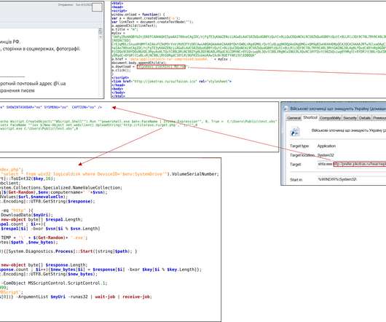Click the 'Application' target type value
Image resolution: width=386 pixels, height=322 pixels.
click(x=326, y=146)
